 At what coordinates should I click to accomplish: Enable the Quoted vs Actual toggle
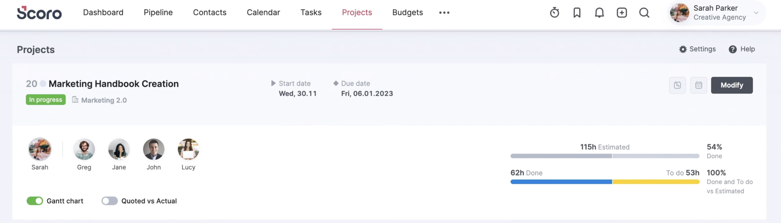[110, 201]
